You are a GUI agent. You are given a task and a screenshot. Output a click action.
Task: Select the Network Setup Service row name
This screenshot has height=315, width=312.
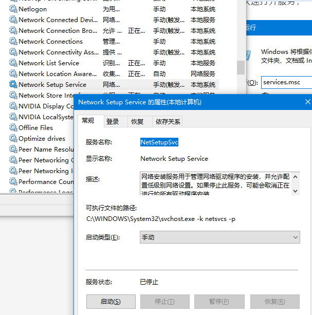(x=52, y=85)
